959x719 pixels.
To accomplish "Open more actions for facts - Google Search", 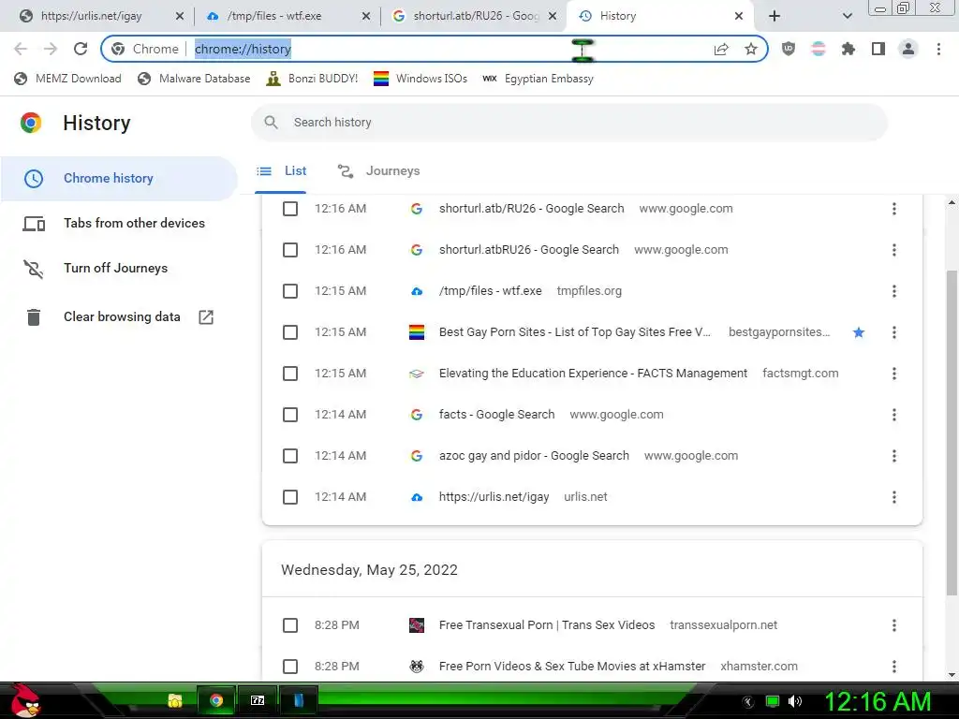I will (894, 415).
